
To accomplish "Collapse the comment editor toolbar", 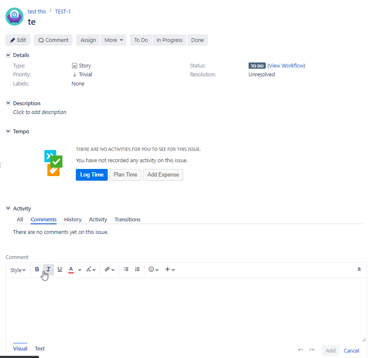I will [x=359, y=269].
